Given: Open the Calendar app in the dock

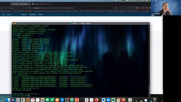Looking at the screenshot, I should (33, 100).
